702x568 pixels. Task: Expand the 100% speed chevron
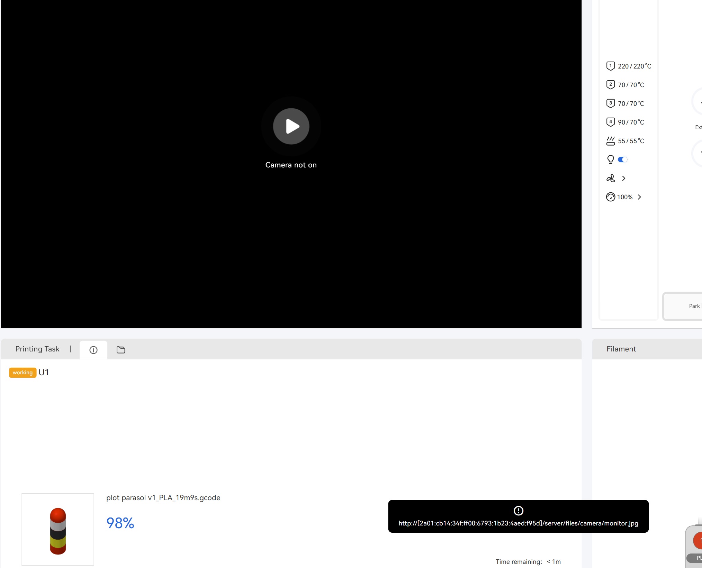[x=639, y=197]
